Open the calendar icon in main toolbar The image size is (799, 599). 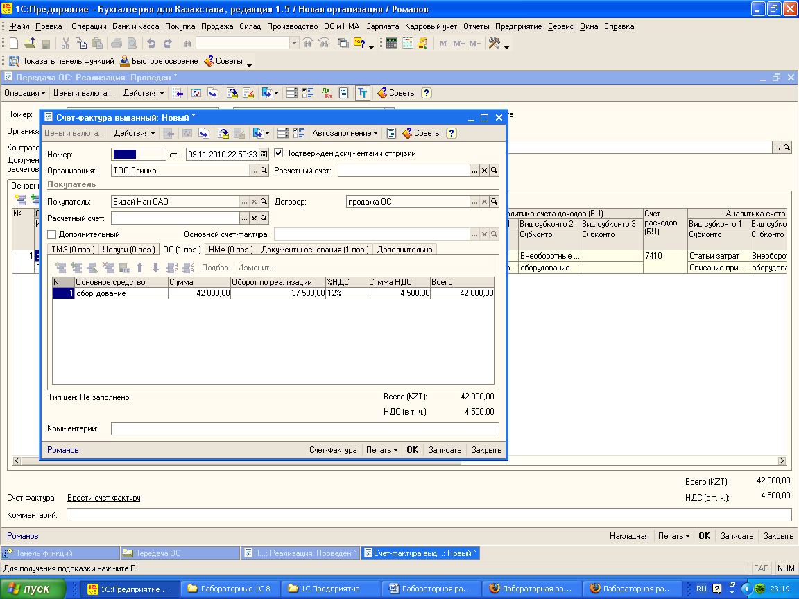point(408,43)
